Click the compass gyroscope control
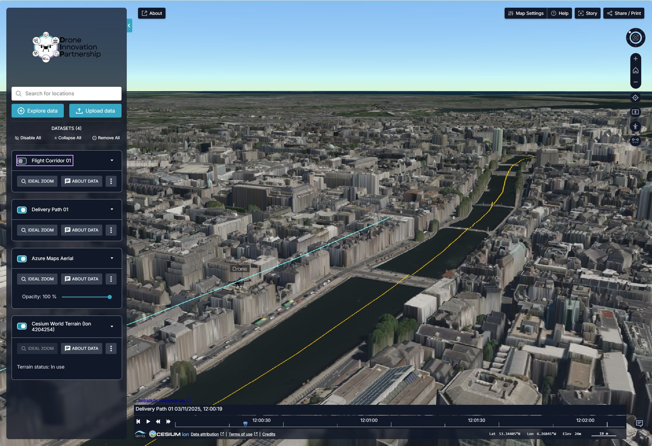This screenshot has height=446, width=652. (635, 38)
